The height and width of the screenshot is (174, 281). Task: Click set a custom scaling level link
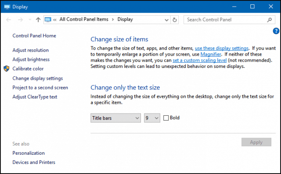[x=200, y=60]
